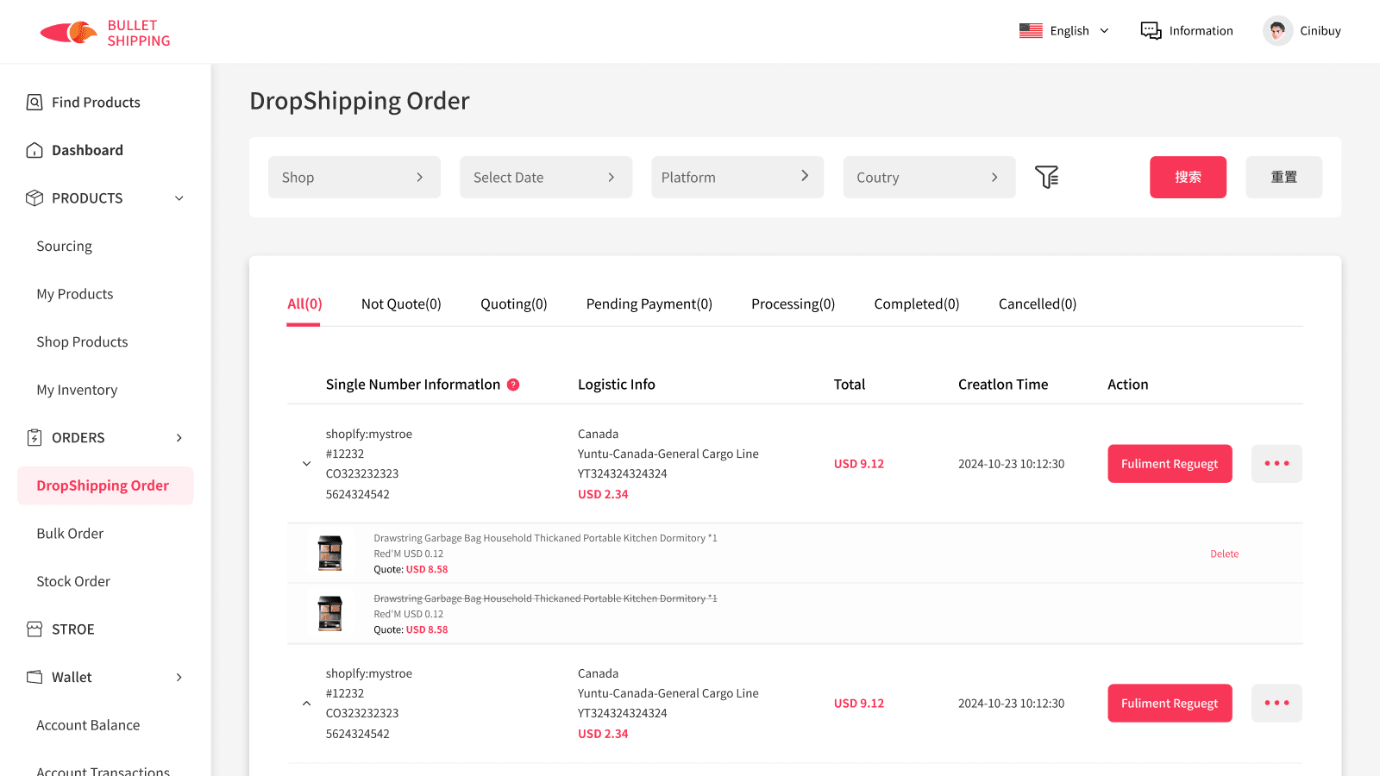This screenshot has width=1380, height=776.
Task: Click the first product thumbnail image
Action: point(330,554)
